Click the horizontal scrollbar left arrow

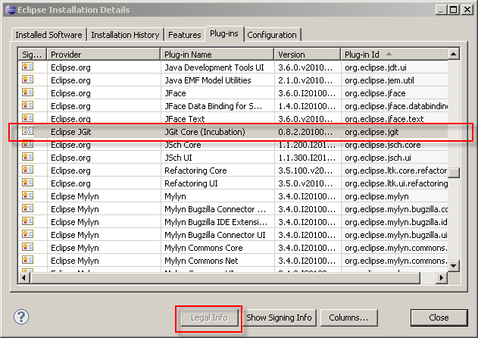click(23, 278)
